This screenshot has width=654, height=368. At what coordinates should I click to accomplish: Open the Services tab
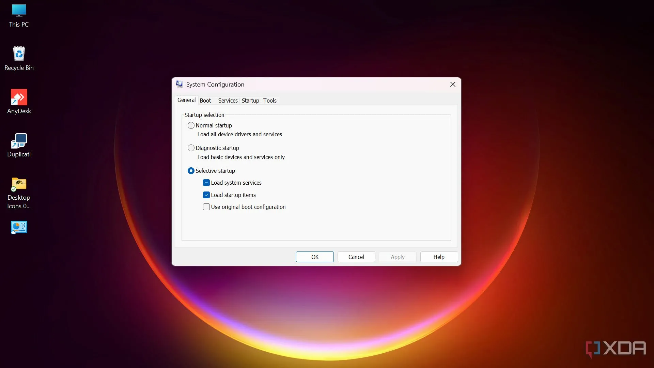pos(228,101)
